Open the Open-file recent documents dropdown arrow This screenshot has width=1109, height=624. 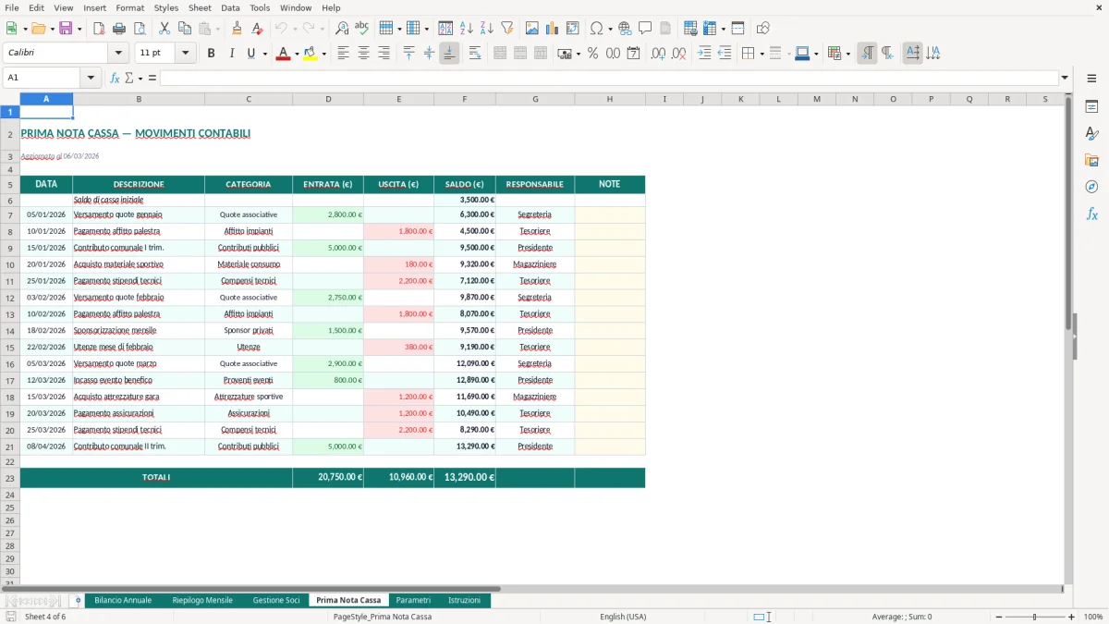(x=51, y=29)
